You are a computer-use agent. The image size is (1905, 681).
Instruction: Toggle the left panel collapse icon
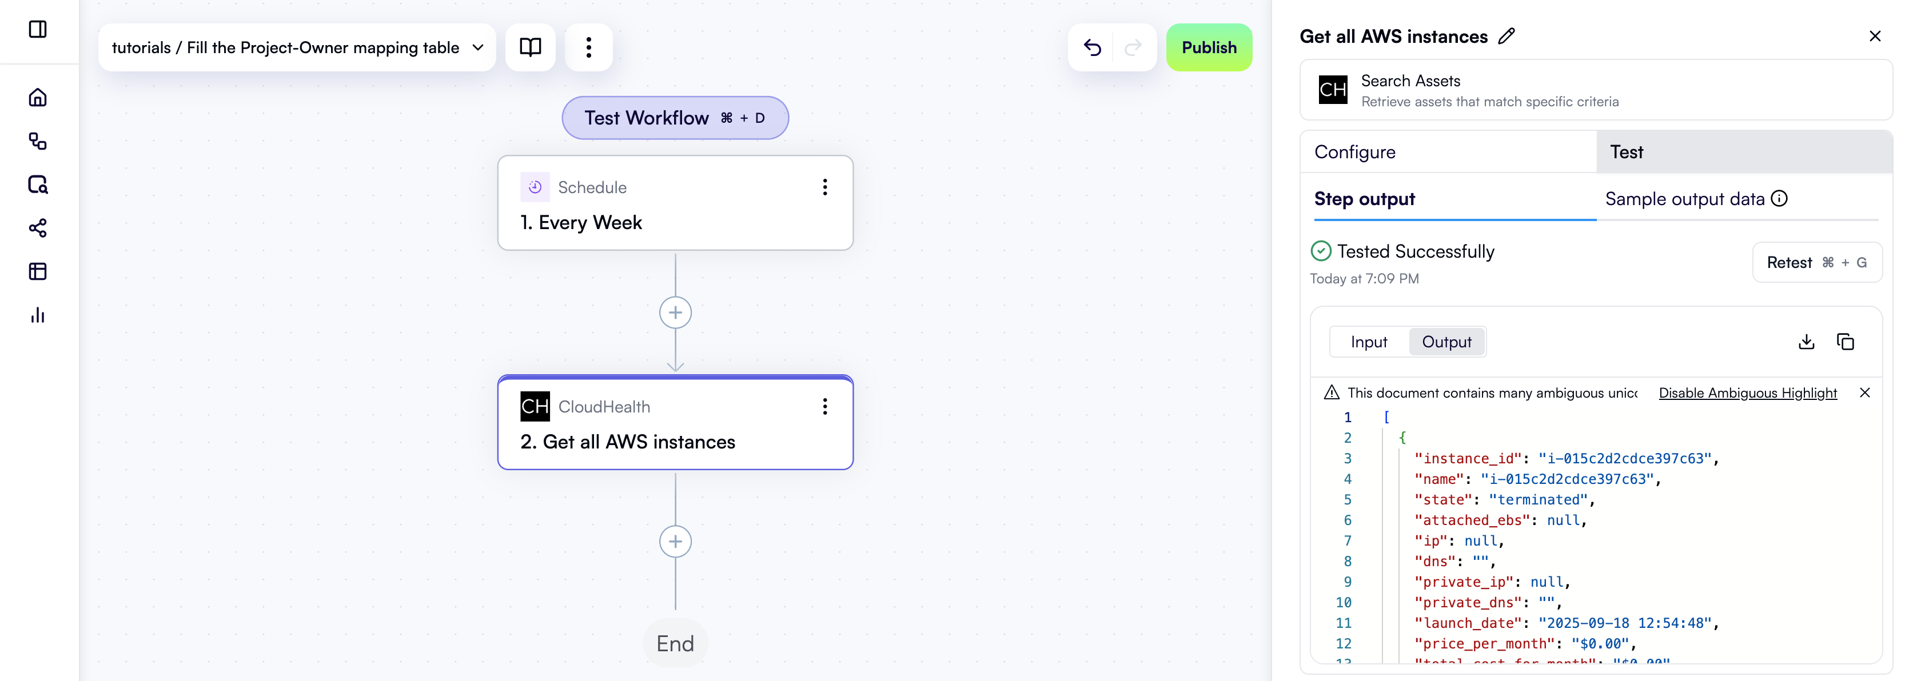click(x=38, y=30)
